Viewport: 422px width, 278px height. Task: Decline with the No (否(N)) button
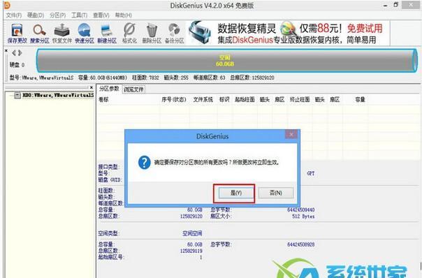[x=275, y=193]
